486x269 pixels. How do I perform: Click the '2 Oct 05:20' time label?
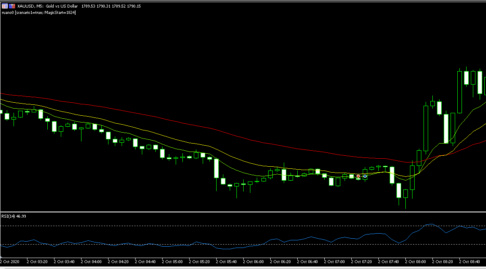(x=199, y=261)
